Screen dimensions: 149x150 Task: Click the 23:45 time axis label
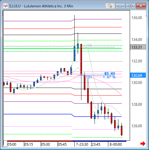point(96,144)
